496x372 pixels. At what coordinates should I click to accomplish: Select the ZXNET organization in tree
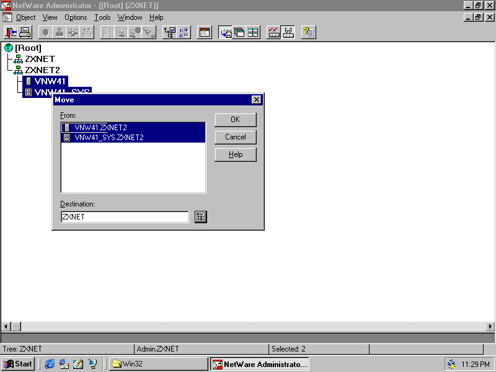click(x=40, y=59)
